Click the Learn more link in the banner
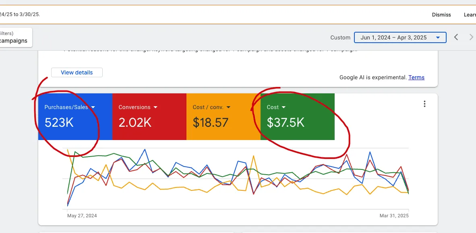 coord(470,14)
